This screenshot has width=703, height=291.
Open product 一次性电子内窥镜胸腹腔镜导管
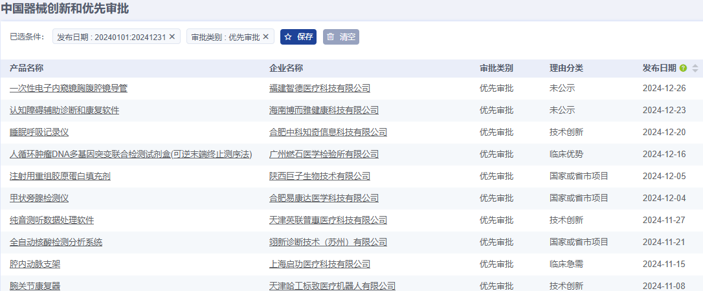click(69, 88)
